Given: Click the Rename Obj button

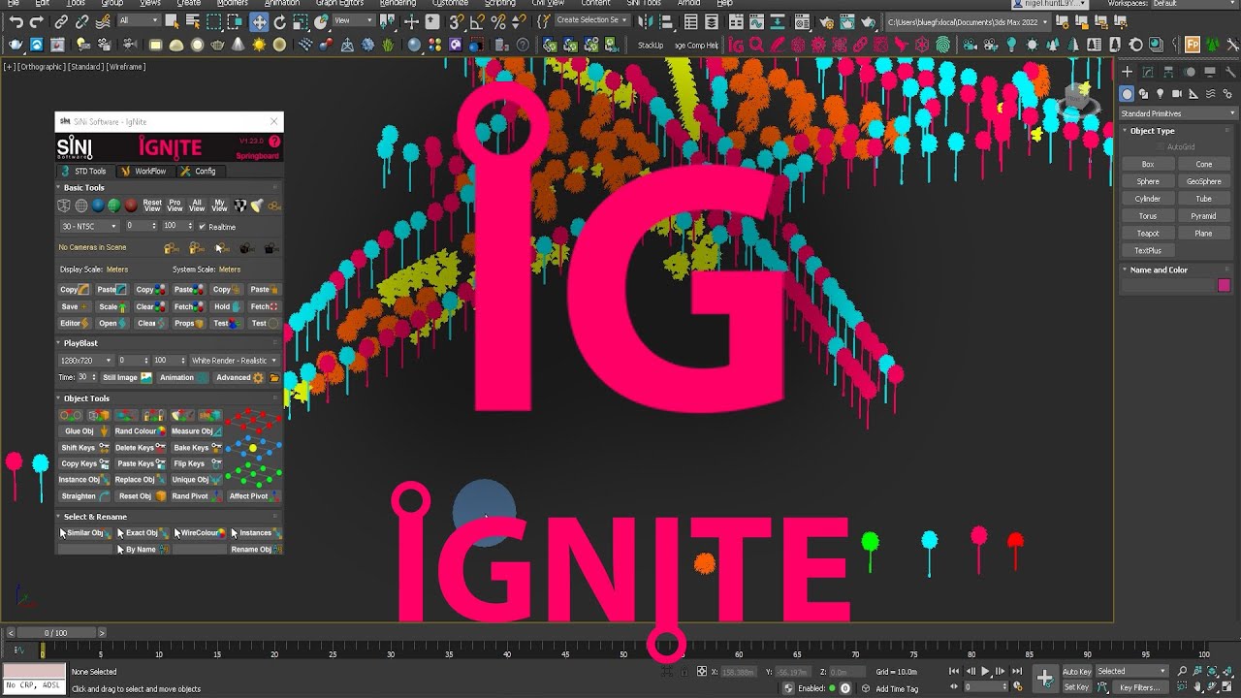Looking at the screenshot, I should coord(255,550).
